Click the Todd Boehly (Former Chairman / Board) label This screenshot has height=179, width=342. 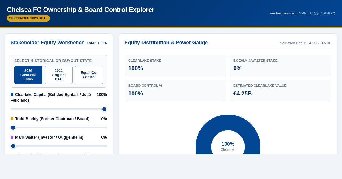(x=52, y=119)
